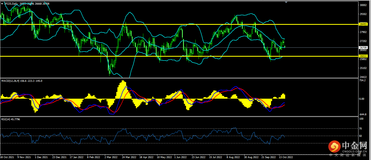The width and height of the screenshot is (371, 160).
Task: Click the current price 26708 tag
Action: [x=363, y=47]
